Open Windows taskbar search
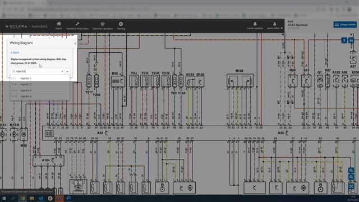The image size is (359, 202). (13, 198)
